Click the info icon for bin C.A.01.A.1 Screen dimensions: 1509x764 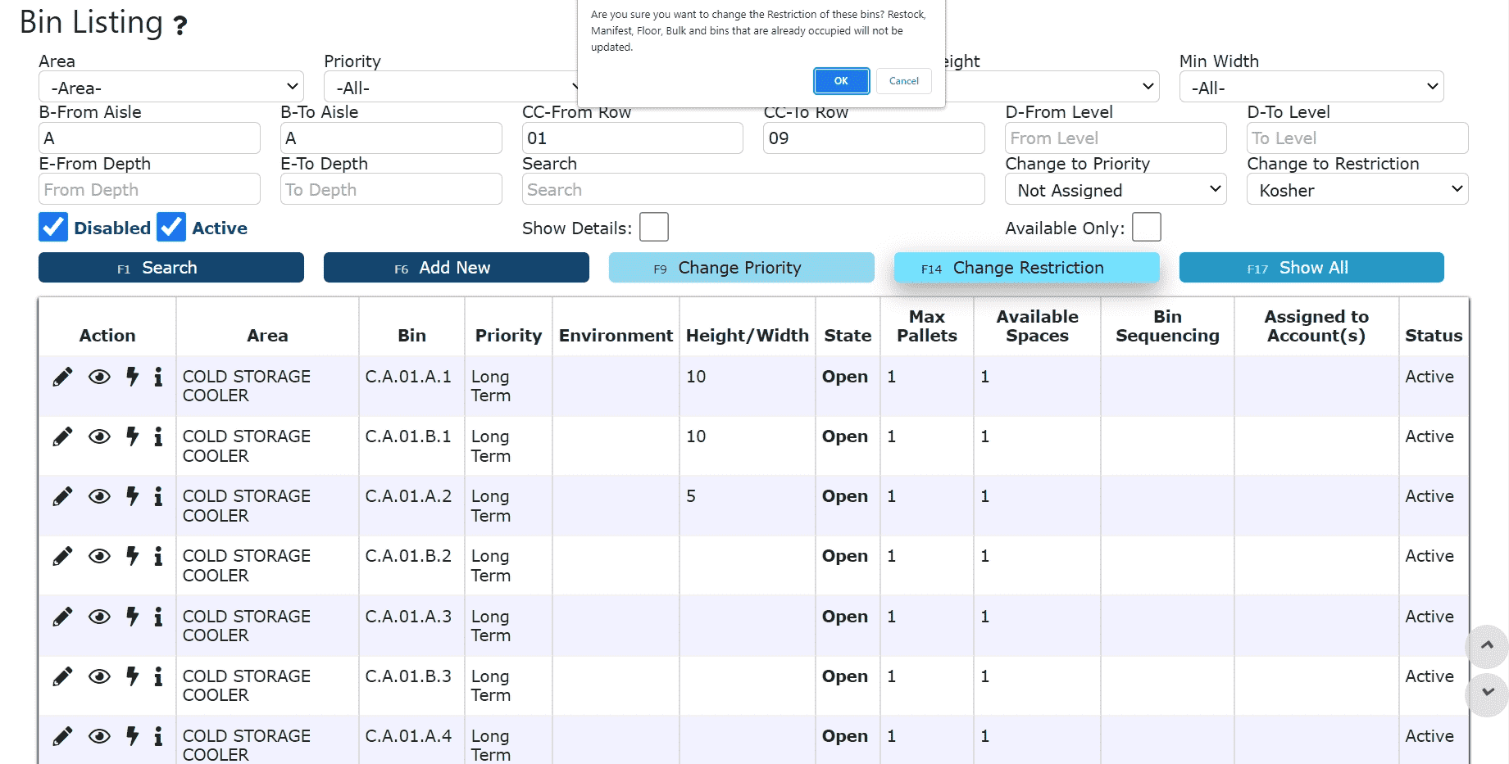158,377
